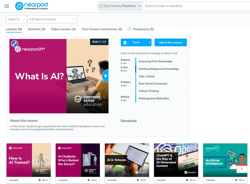Open ChatGPT & the Rise of AI-Generated Content card
Viewport: 250px width, 184px height.
(176, 163)
